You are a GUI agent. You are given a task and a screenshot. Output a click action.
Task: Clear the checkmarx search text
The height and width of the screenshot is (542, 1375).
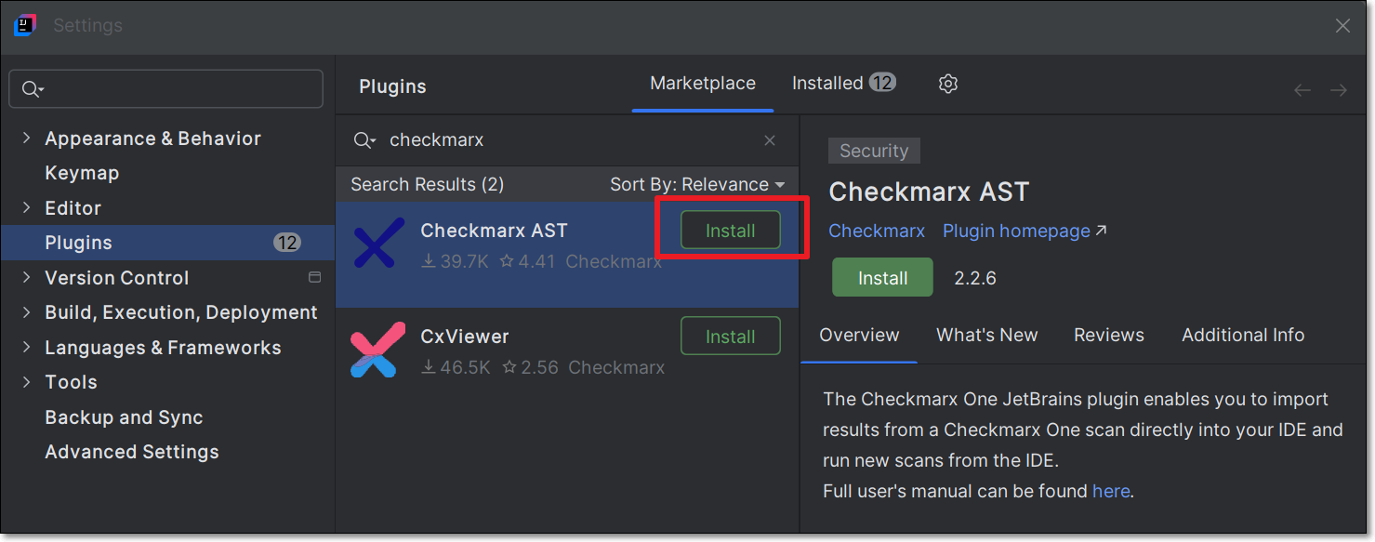point(770,140)
